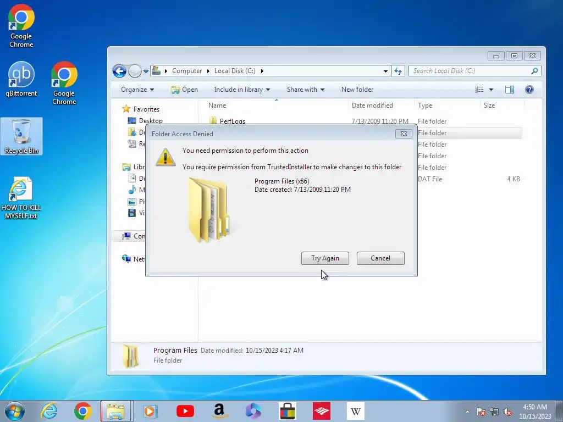The image size is (563, 422).
Task: Open the Share with menu
Action: coord(306,90)
